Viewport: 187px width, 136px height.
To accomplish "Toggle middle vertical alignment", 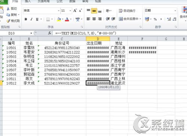I will [x=94, y=11].
